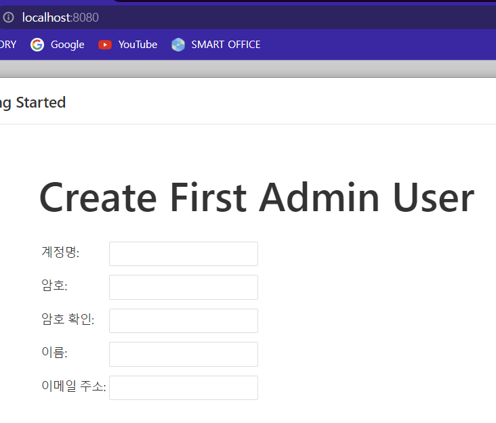Focus the 계정명 username input field

[184, 254]
